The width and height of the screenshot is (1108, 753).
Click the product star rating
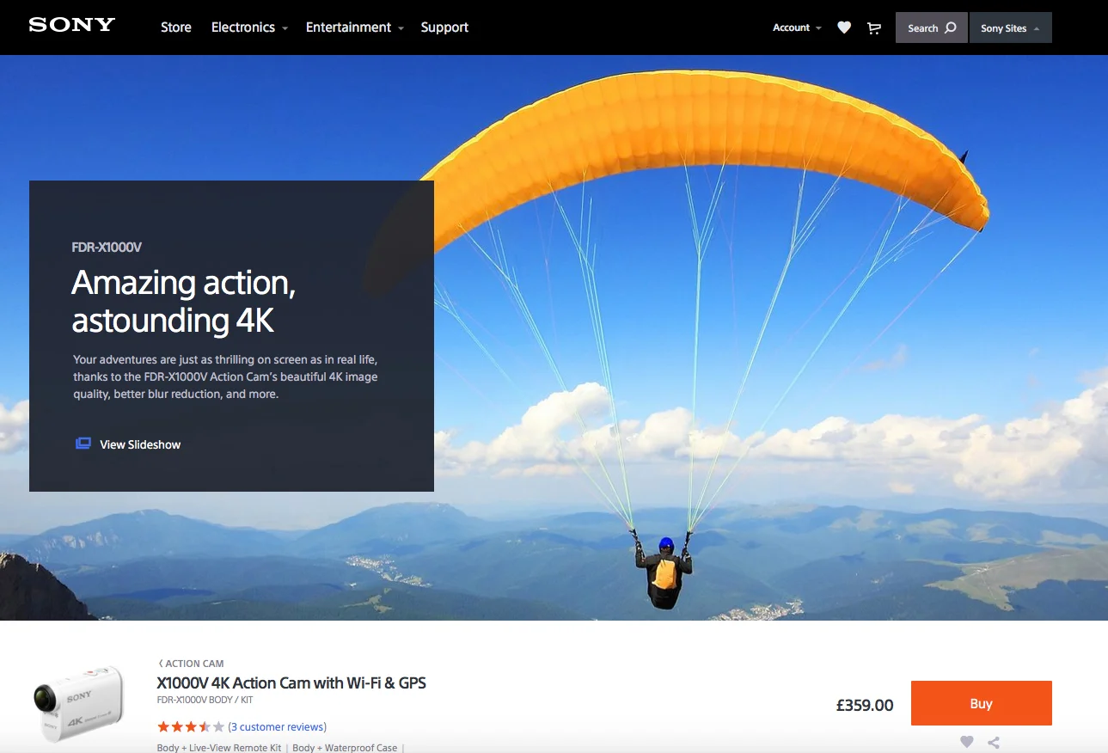coord(191,726)
